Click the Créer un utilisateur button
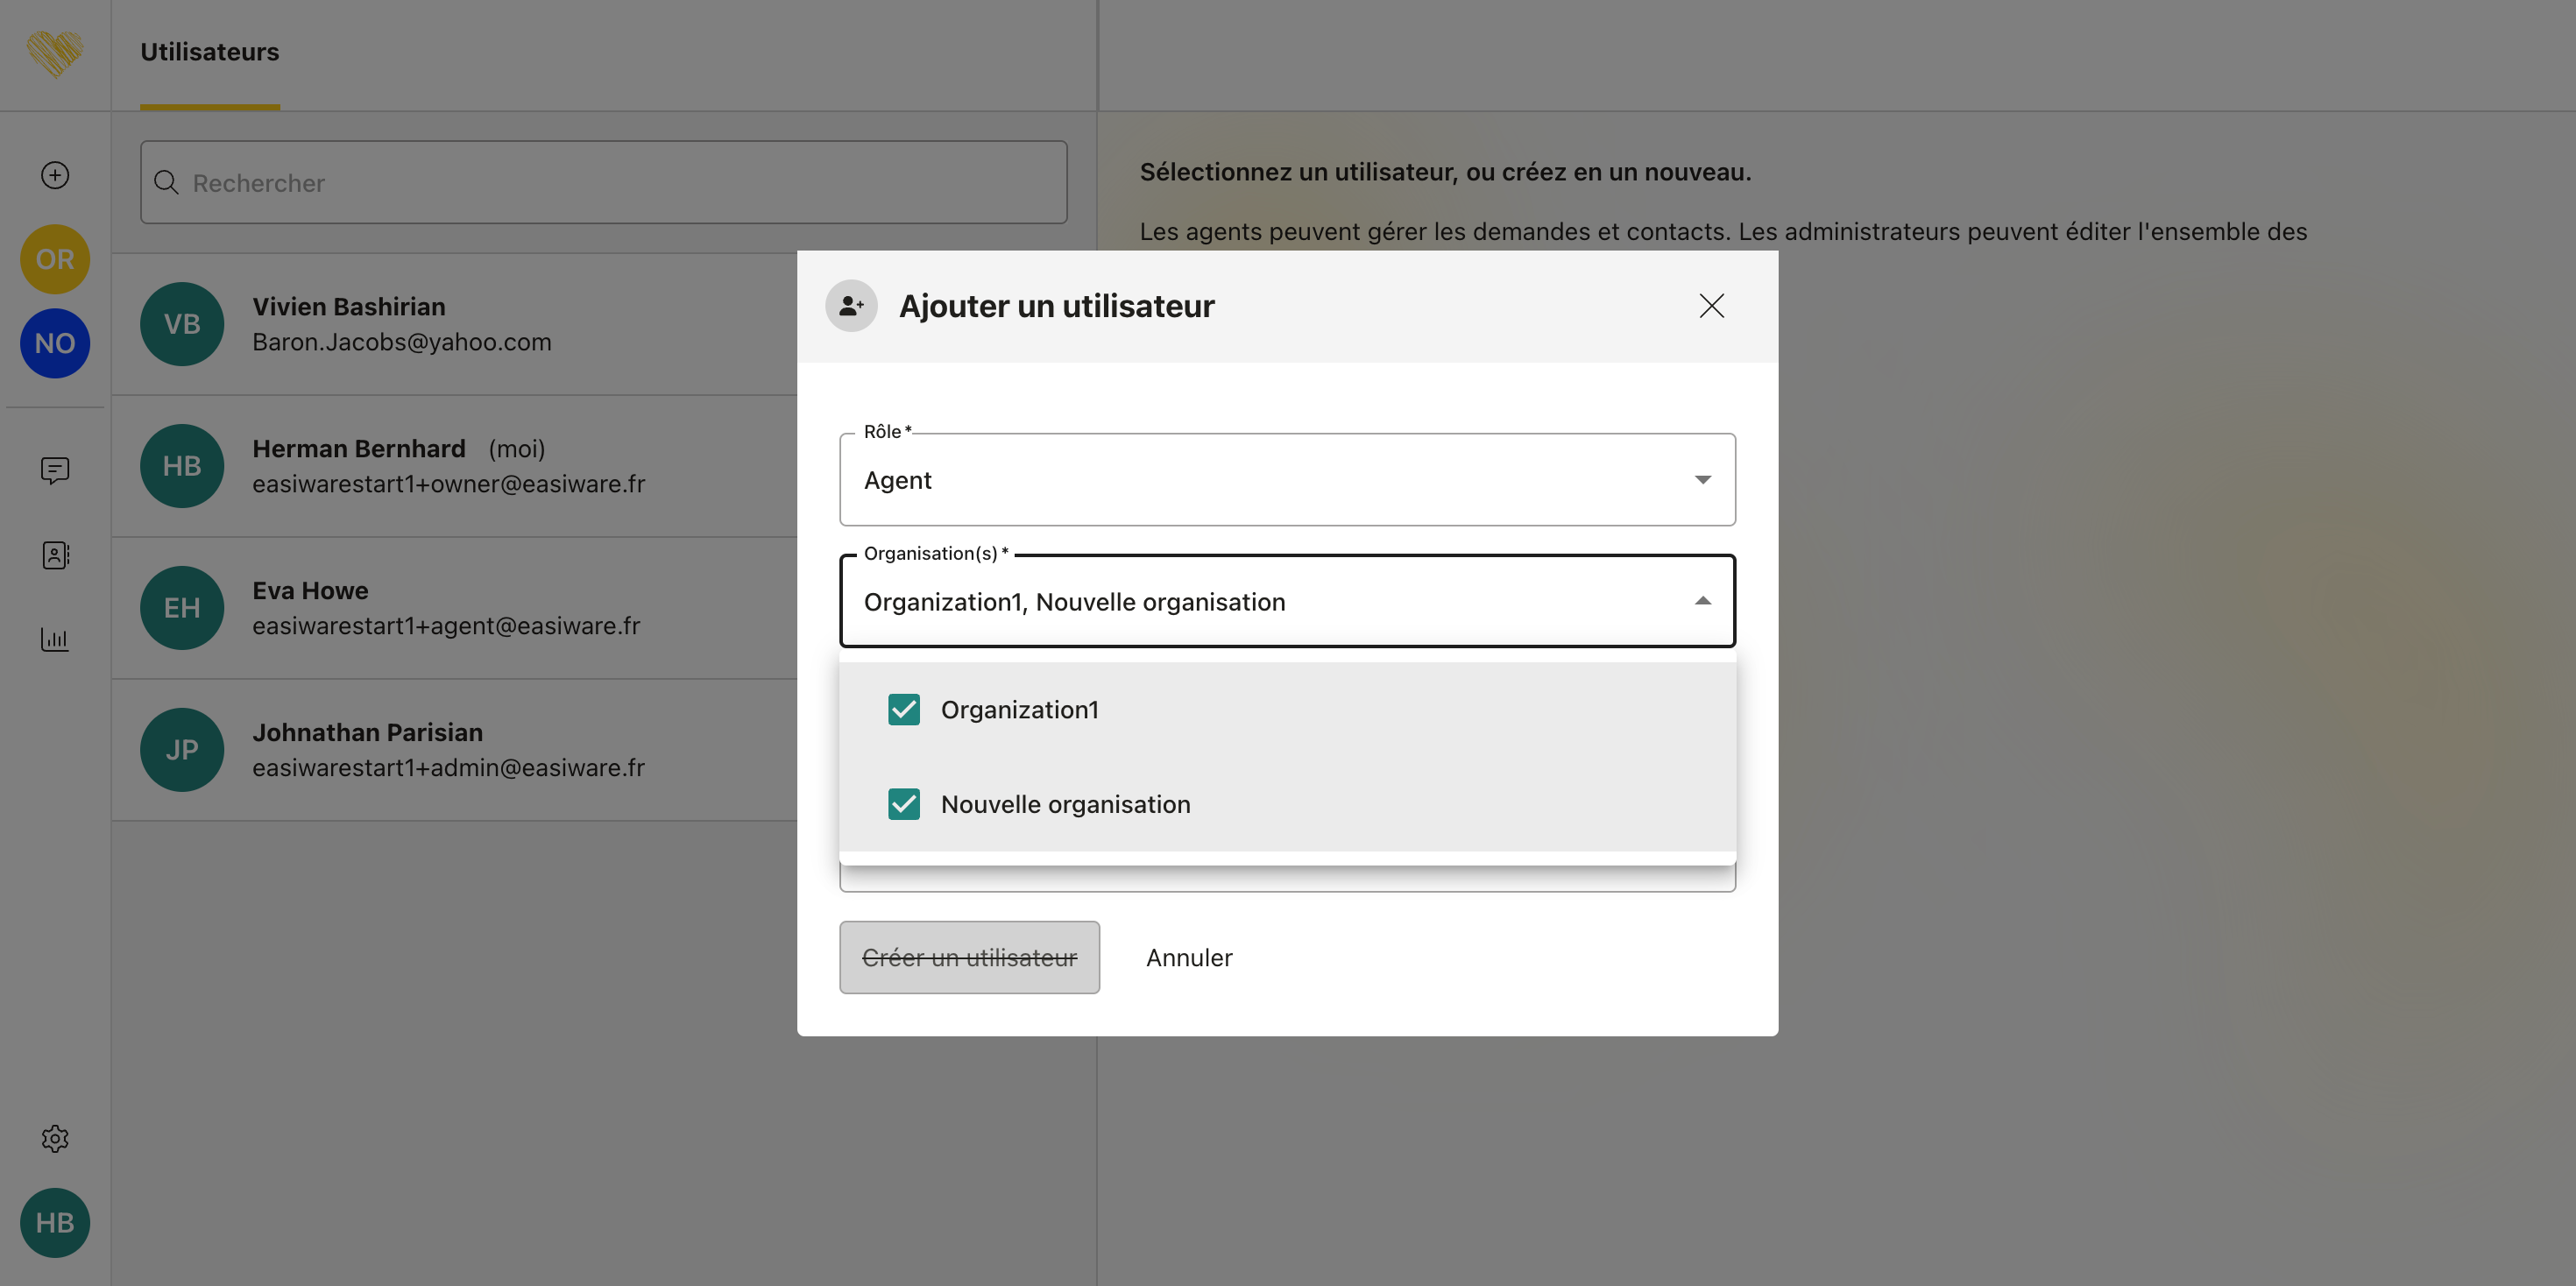Screen dimensions: 2576x1286 969,957
